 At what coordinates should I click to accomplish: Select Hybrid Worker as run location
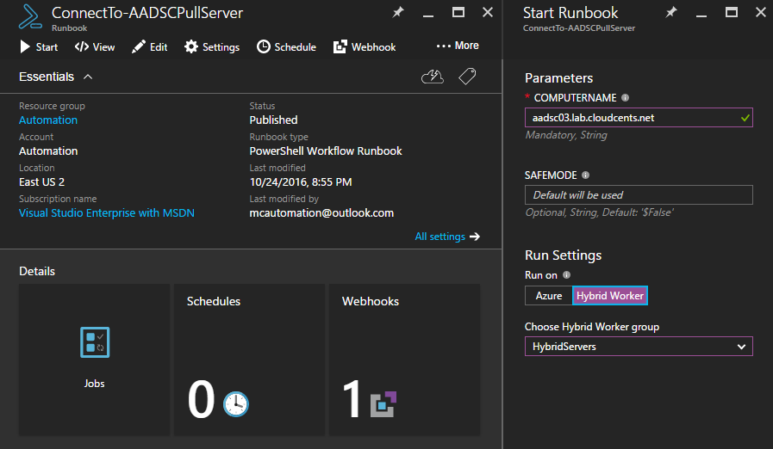[610, 295]
